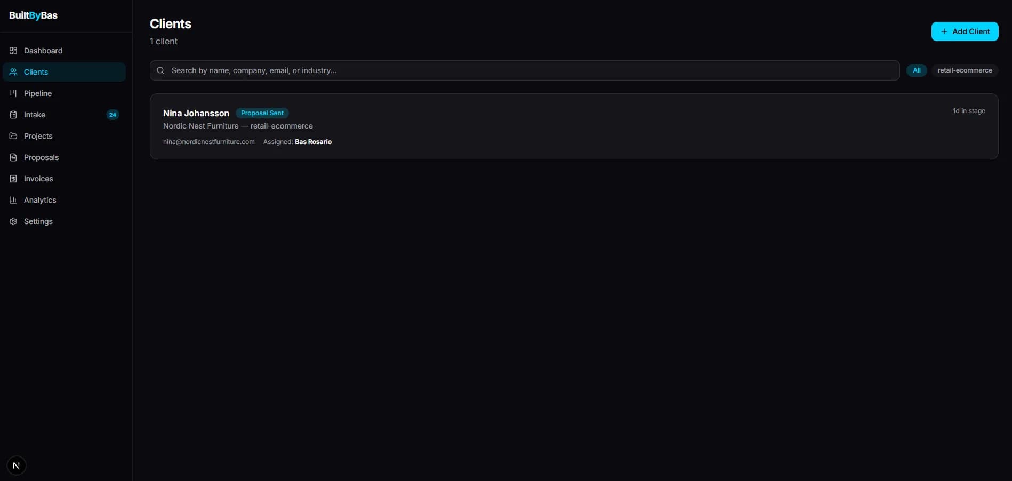Click the round N badge at bottom left
Viewport: 1012px width, 481px height.
tap(17, 466)
